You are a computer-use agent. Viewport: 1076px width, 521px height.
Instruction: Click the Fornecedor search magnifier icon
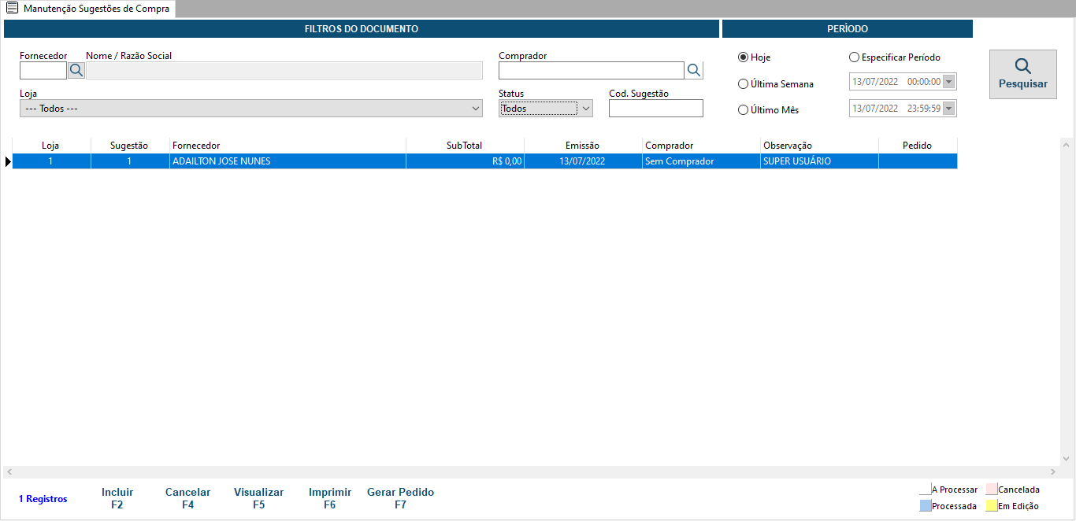[76, 70]
